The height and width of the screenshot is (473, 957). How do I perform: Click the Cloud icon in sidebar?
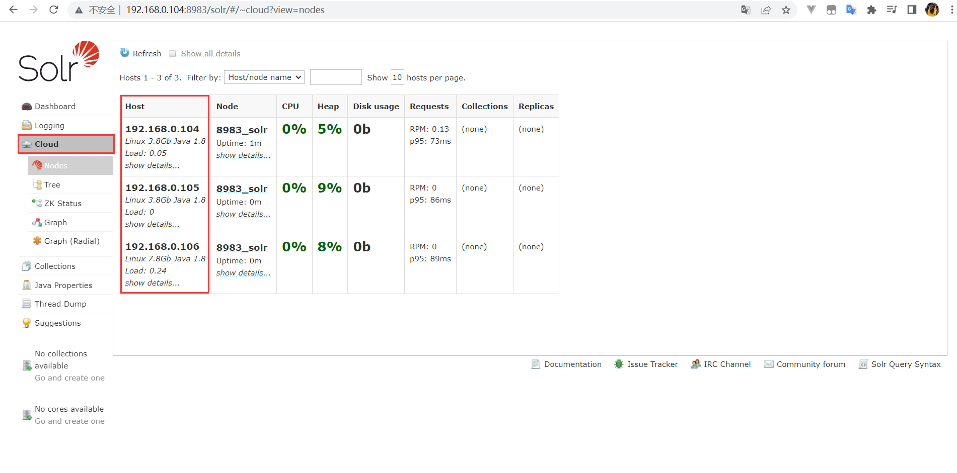click(27, 144)
